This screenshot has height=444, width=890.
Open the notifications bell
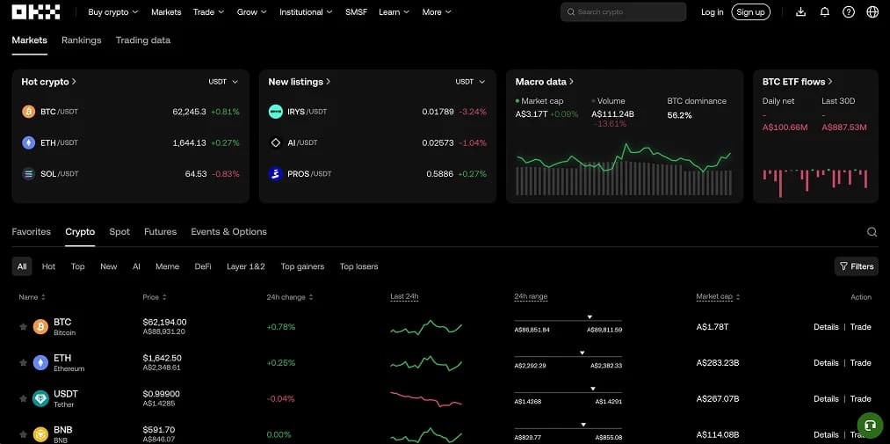825,12
